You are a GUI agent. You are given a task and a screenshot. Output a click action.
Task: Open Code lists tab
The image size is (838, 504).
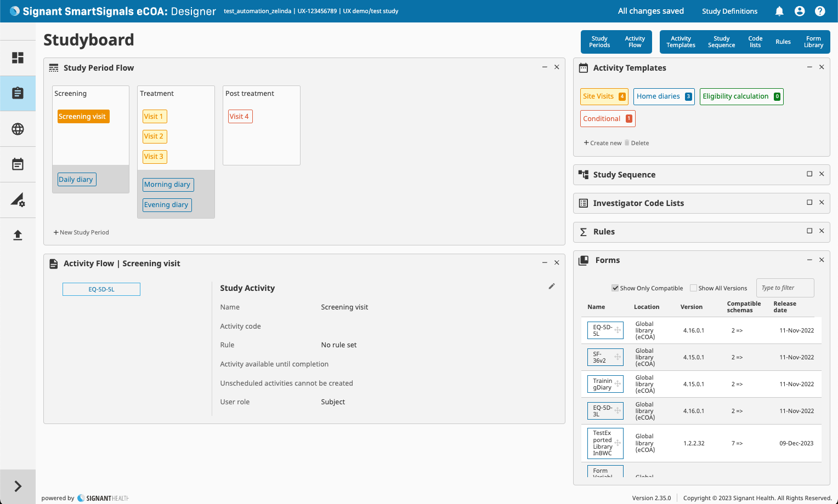coord(755,42)
